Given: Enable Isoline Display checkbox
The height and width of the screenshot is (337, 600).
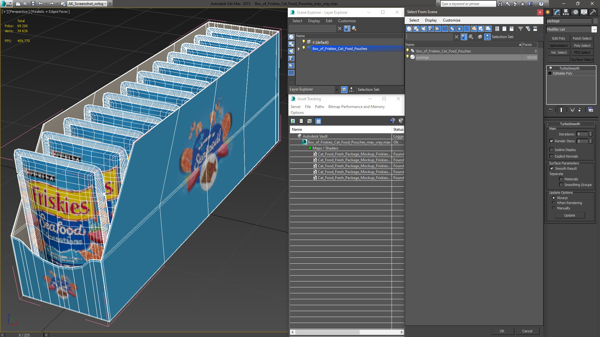Looking at the screenshot, I should 552,150.
